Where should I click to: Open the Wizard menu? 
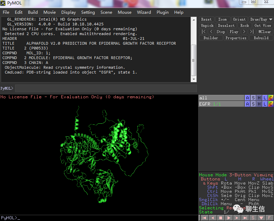144,12
